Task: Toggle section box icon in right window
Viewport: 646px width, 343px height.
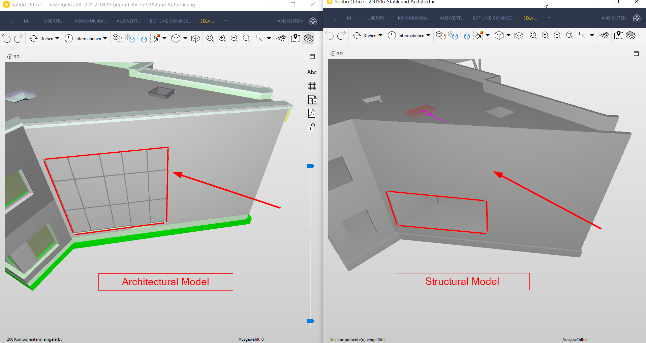Action: pos(519,35)
